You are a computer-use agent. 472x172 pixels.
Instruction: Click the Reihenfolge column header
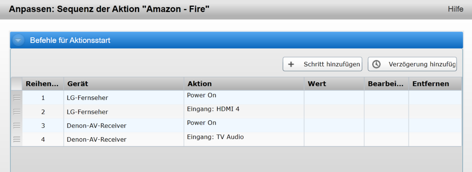(x=42, y=84)
